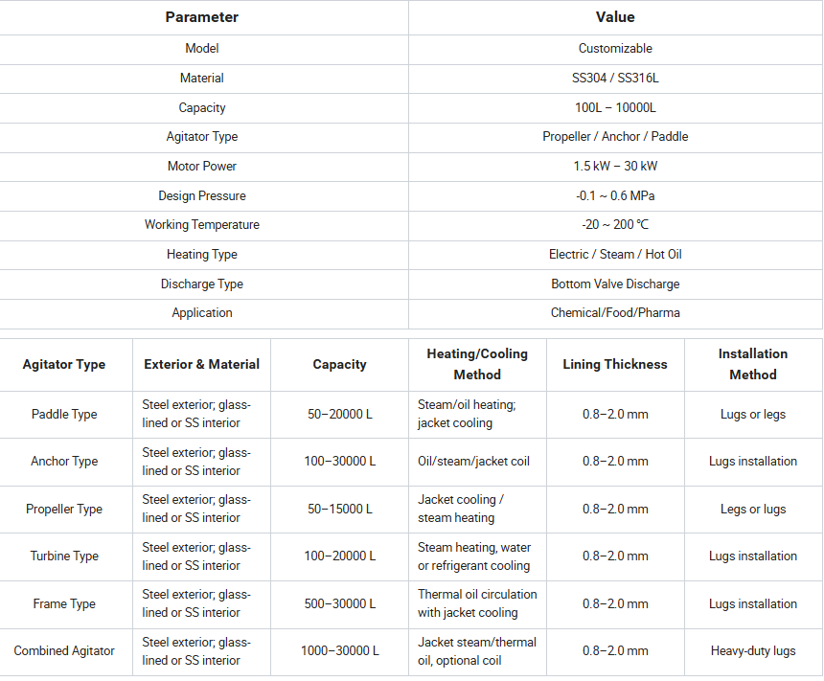Click the Value column header
This screenshot has height=681, width=824.
(x=615, y=17)
